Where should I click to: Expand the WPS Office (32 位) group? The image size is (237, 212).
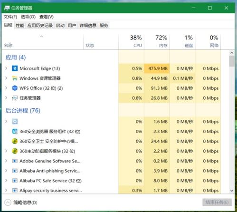(6, 88)
